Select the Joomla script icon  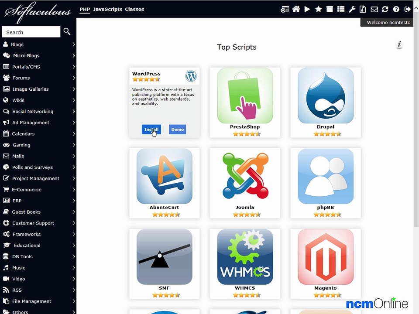245,176
